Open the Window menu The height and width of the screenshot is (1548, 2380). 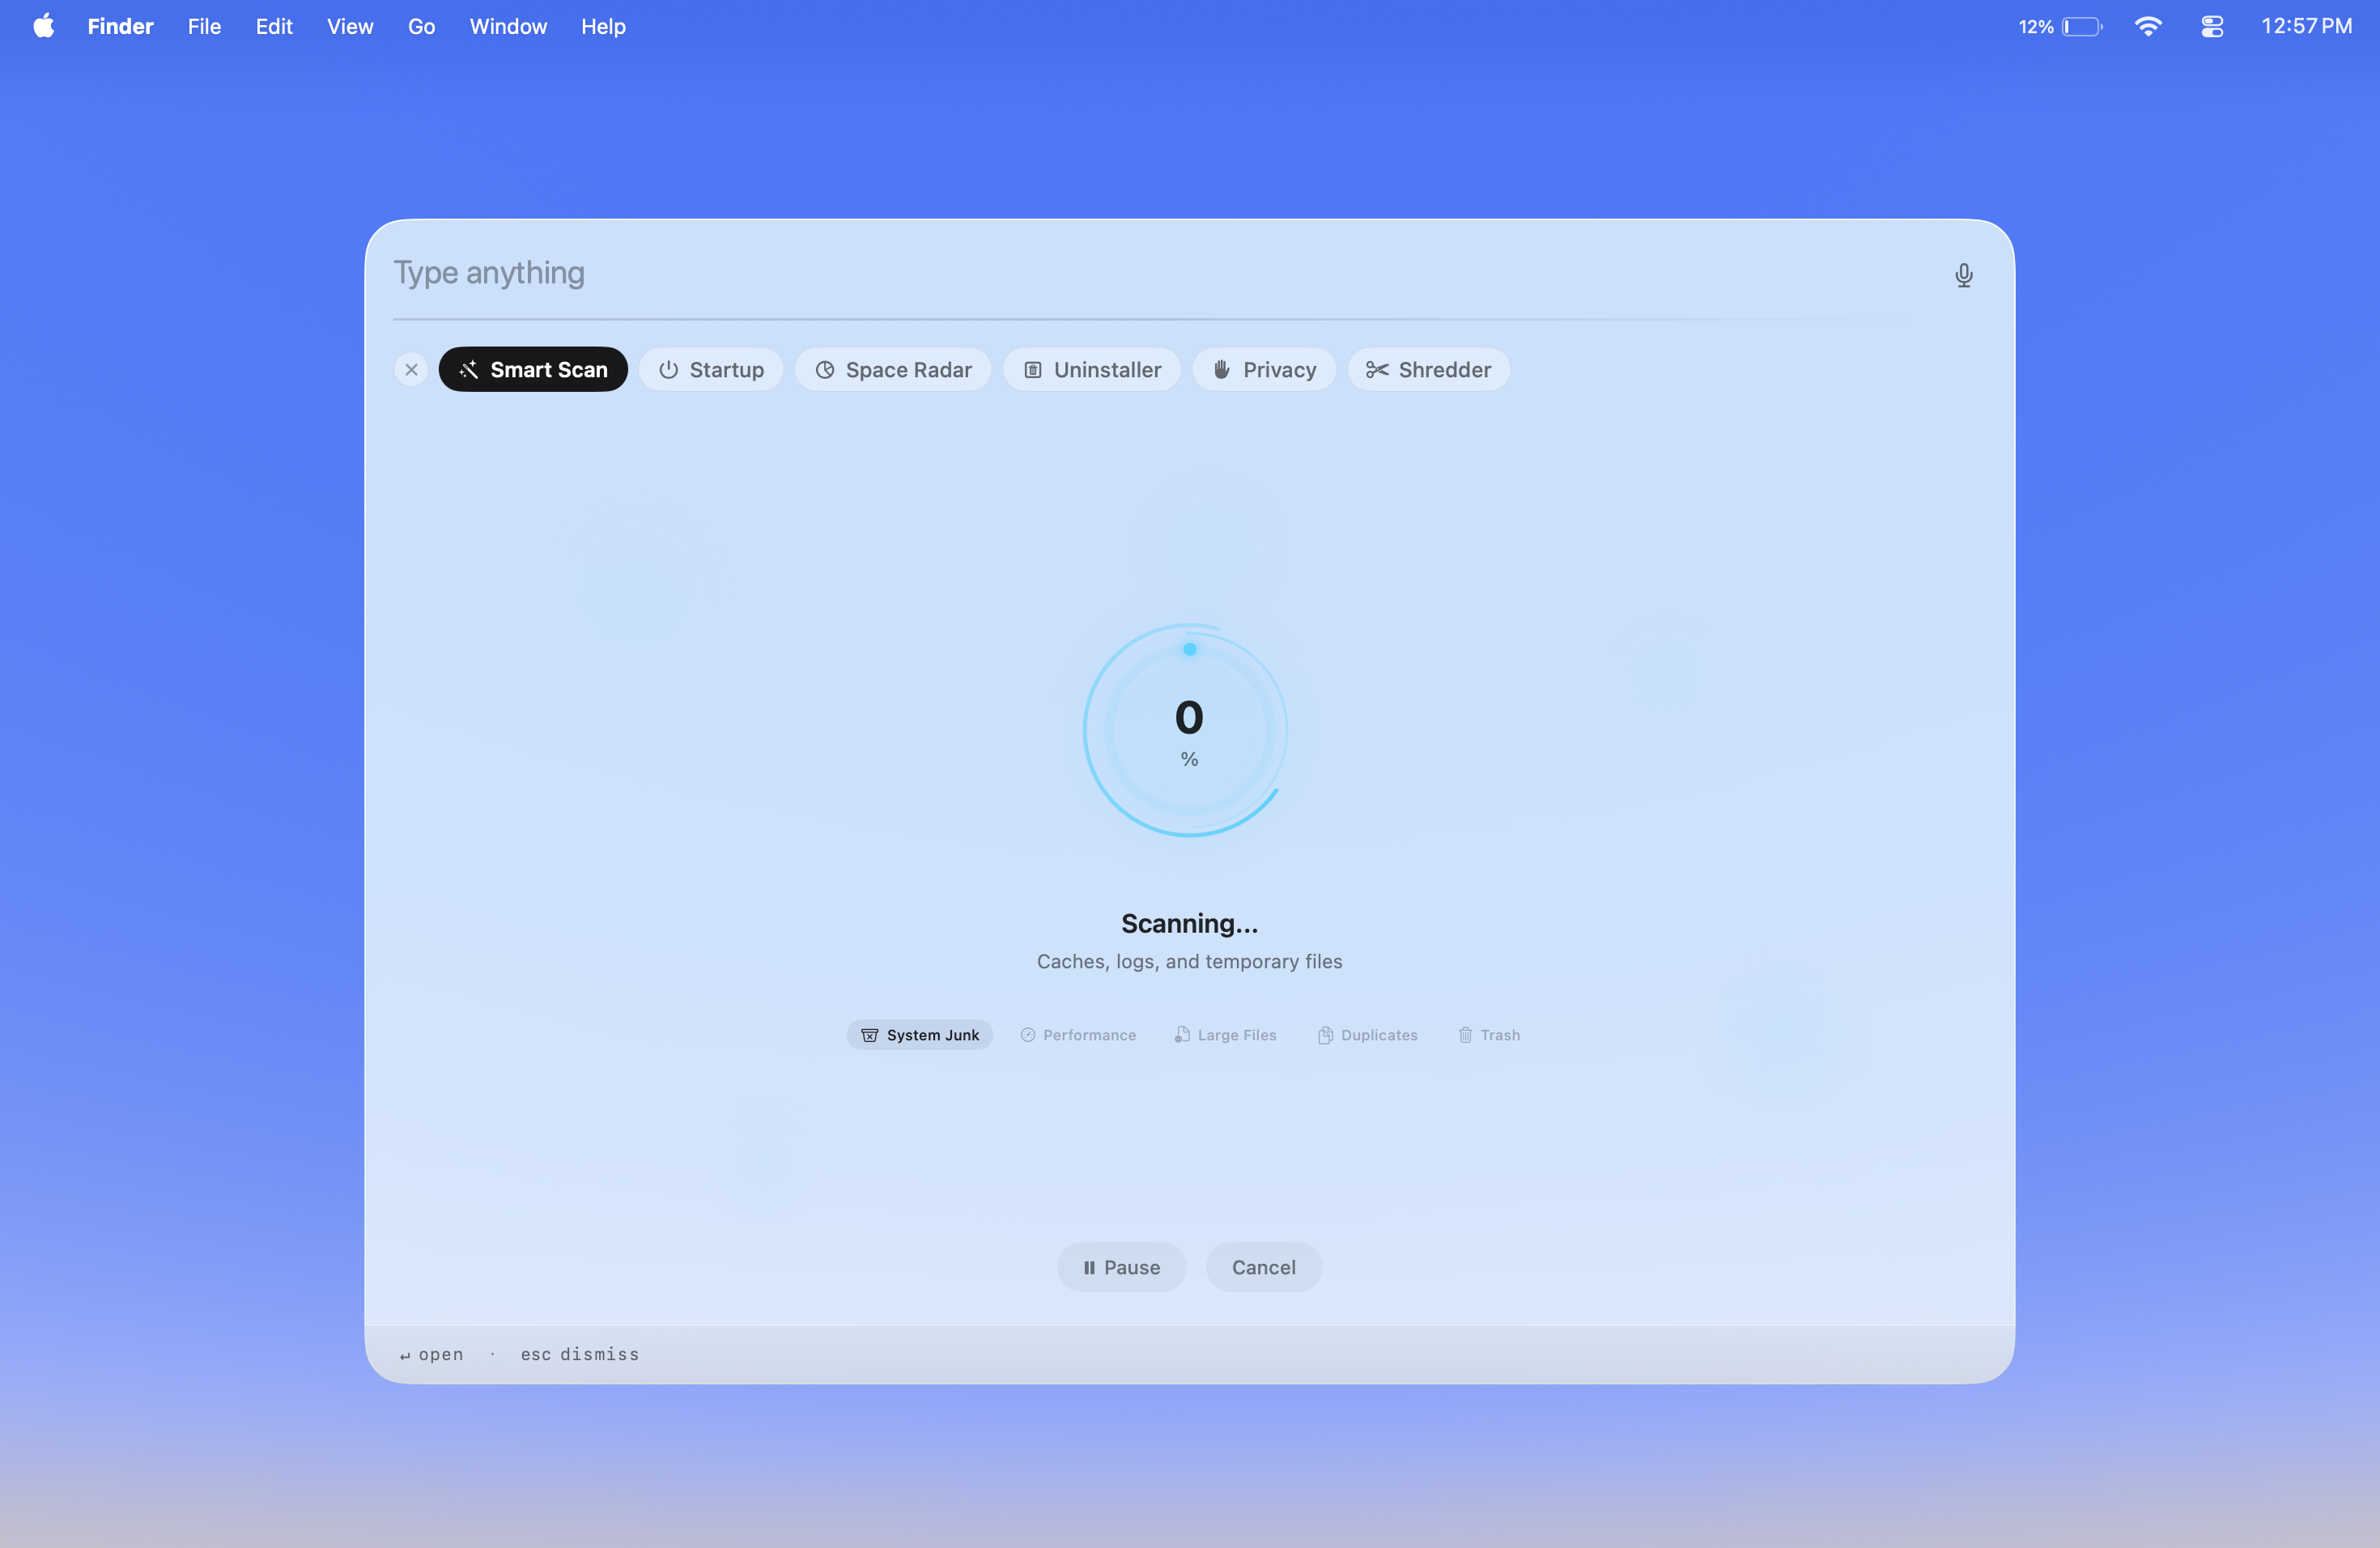click(508, 27)
